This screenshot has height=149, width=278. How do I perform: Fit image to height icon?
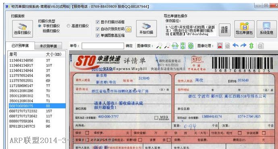coord(183,46)
